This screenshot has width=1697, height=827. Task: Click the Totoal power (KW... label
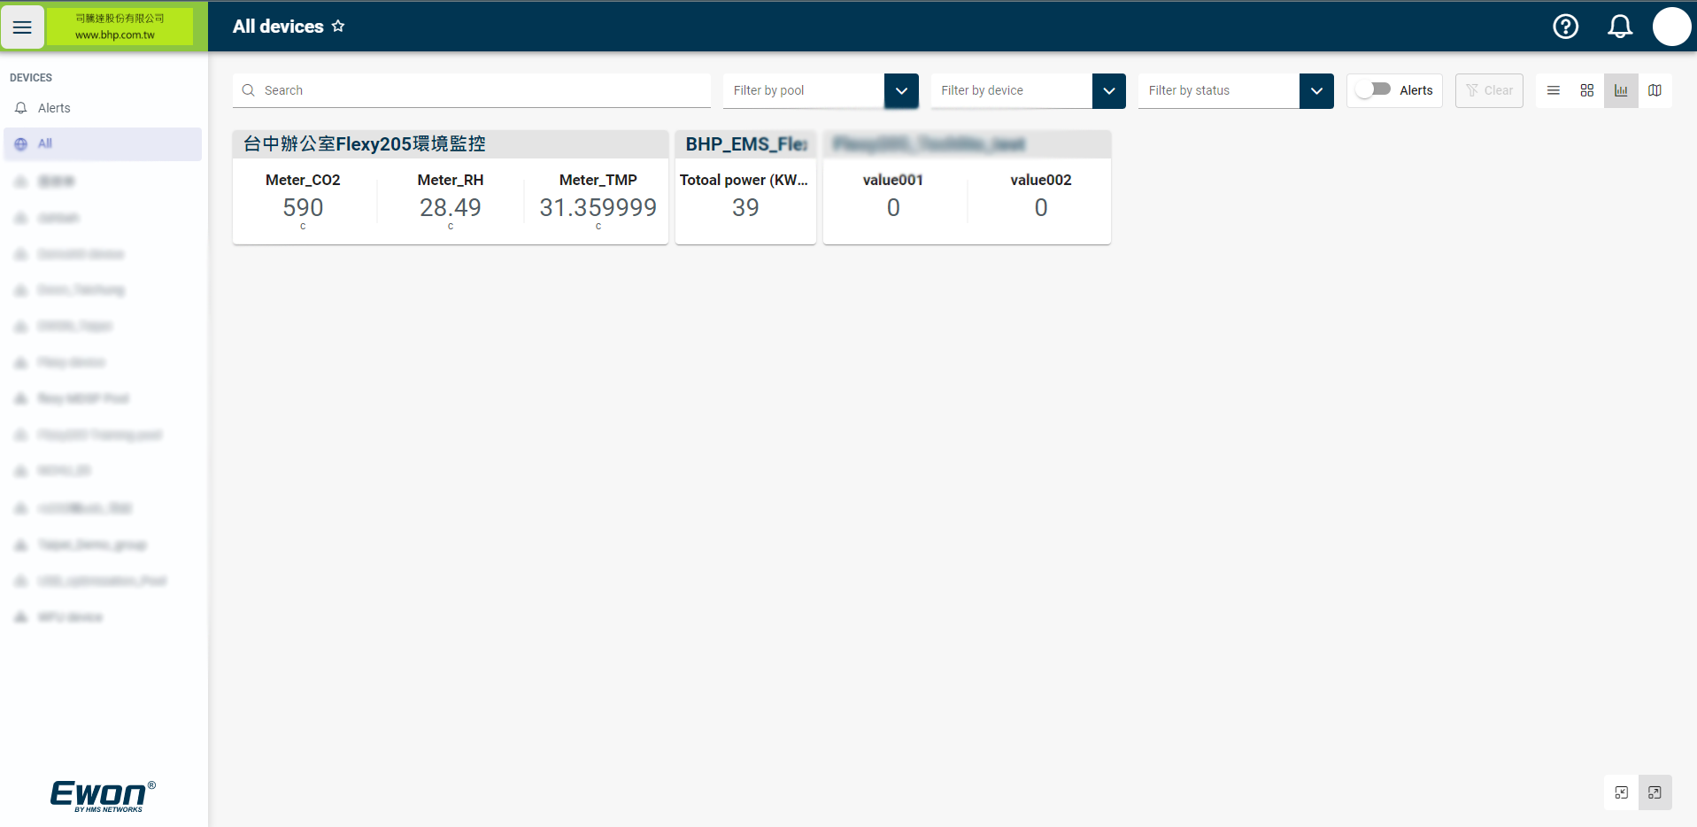[x=744, y=180]
